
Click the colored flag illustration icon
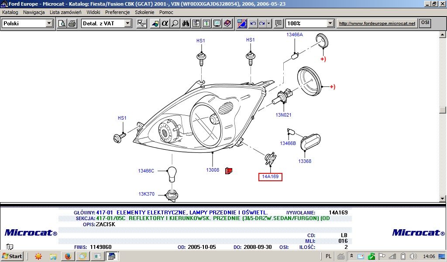point(242,24)
